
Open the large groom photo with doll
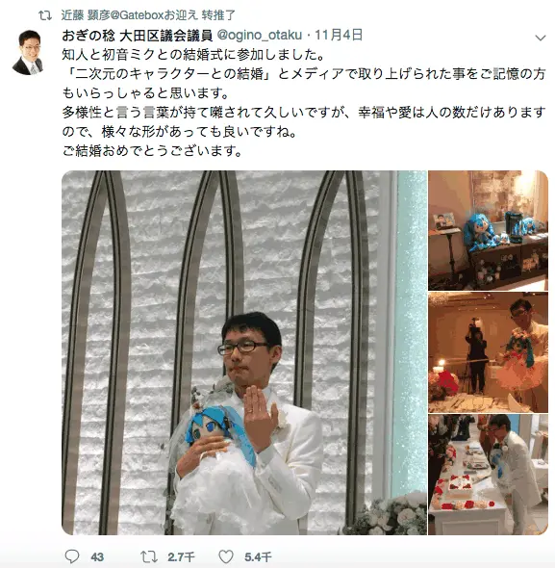(x=244, y=352)
